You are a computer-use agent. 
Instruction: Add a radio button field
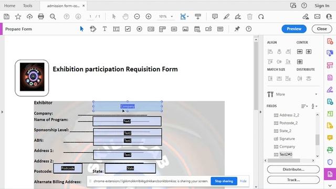click(x=139, y=29)
